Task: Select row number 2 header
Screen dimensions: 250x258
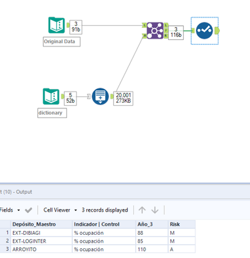Action: (5, 241)
